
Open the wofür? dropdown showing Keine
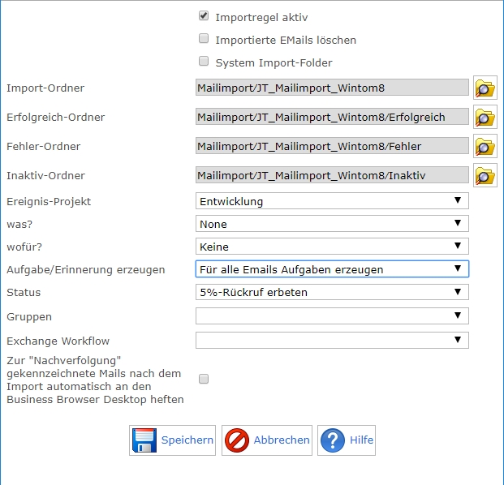pyautogui.click(x=332, y=247)
